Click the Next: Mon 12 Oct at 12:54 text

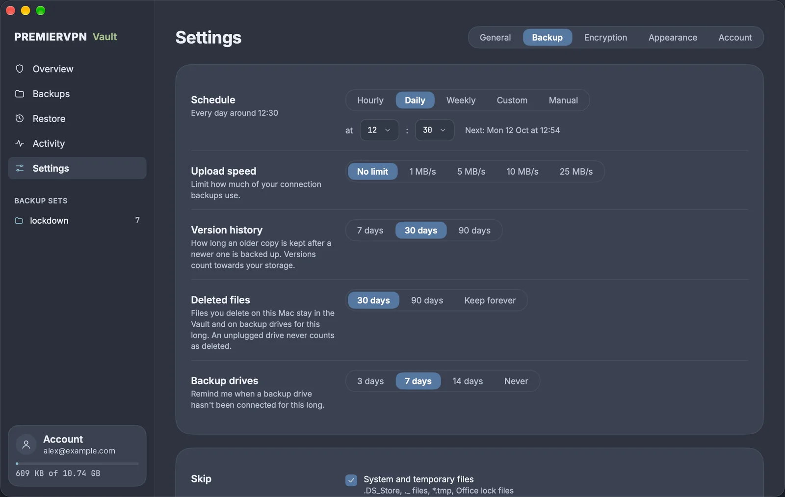(x=512, y=130)
